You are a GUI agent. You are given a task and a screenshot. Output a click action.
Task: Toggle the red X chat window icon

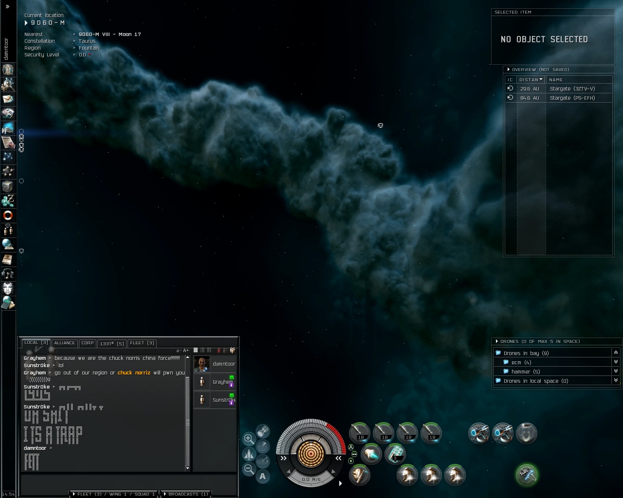pyautogui.click(x=219, y=350)
